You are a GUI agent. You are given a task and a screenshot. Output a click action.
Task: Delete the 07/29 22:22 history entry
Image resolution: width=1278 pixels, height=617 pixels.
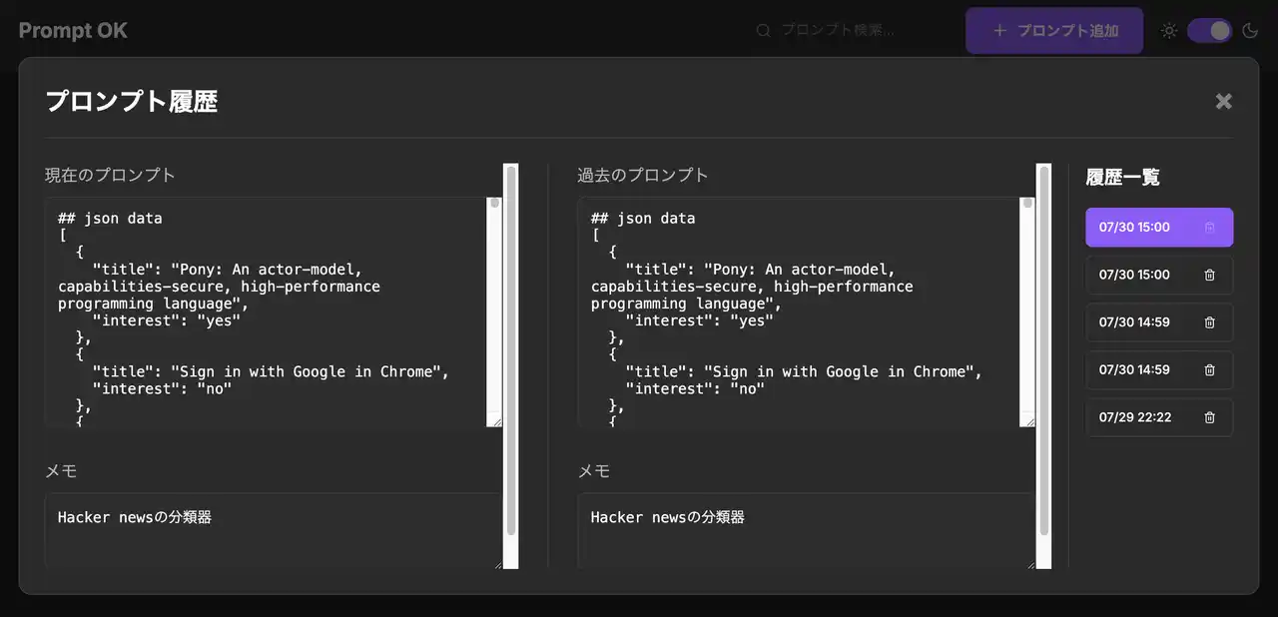pyautogui.click(x=1209, y=417)
